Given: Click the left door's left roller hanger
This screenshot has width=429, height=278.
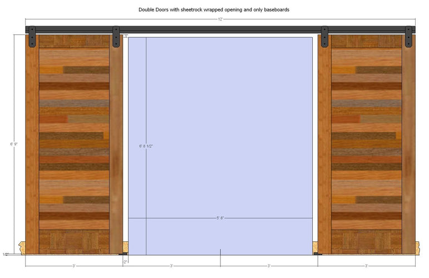Looking at the screenshot, I should (32, 37).
